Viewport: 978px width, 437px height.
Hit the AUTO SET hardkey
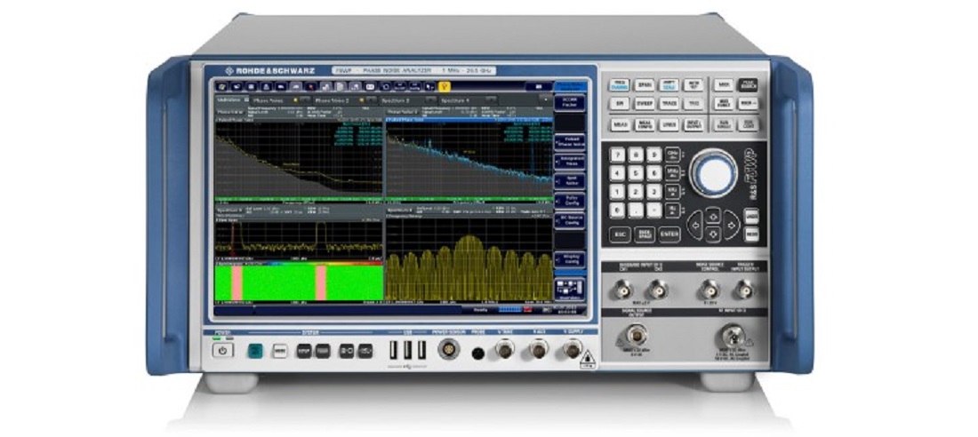(x=693, y=84)
